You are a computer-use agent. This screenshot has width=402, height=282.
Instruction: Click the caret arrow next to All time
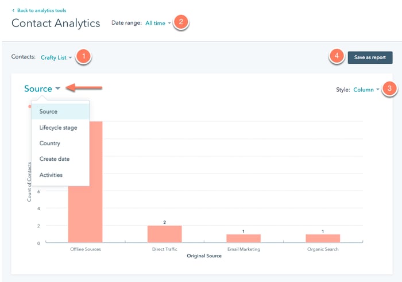169,23
